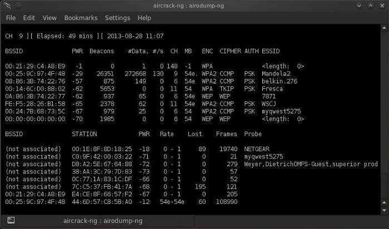Open the Bookmarks menu
Viewport: 389px width, 229px height.
point(81,18)
